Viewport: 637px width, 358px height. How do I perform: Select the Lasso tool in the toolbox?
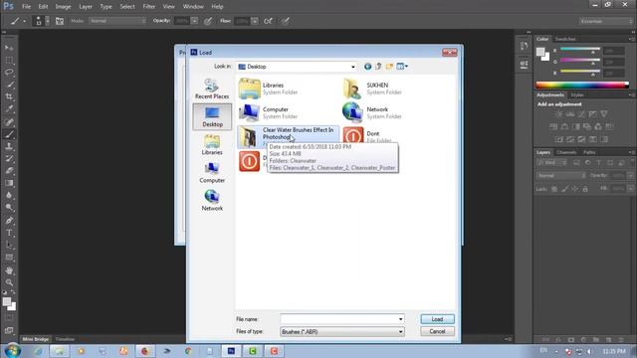[x=9, y=73]
